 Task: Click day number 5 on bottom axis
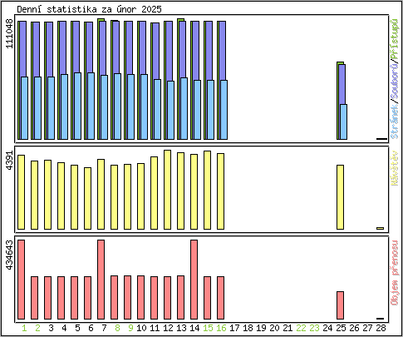pos(77,328)
